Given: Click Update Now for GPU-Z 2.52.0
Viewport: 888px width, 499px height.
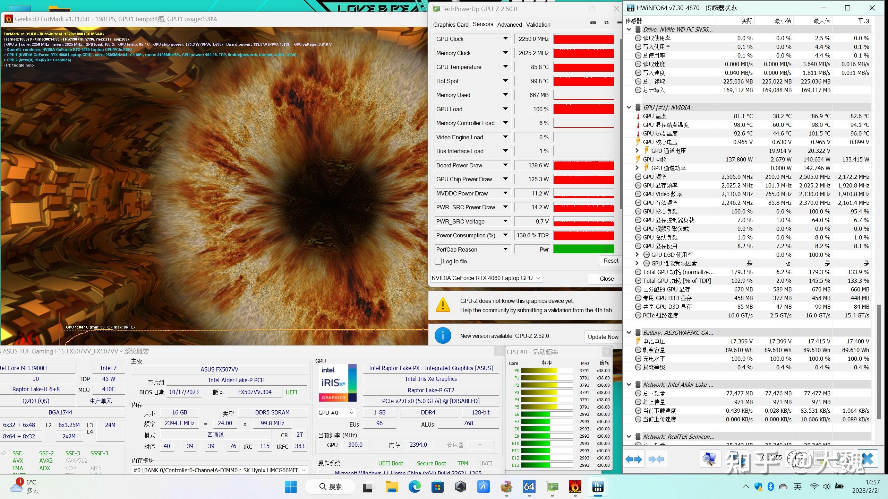Looking at the screenshot, I should [x=603, y=336].
